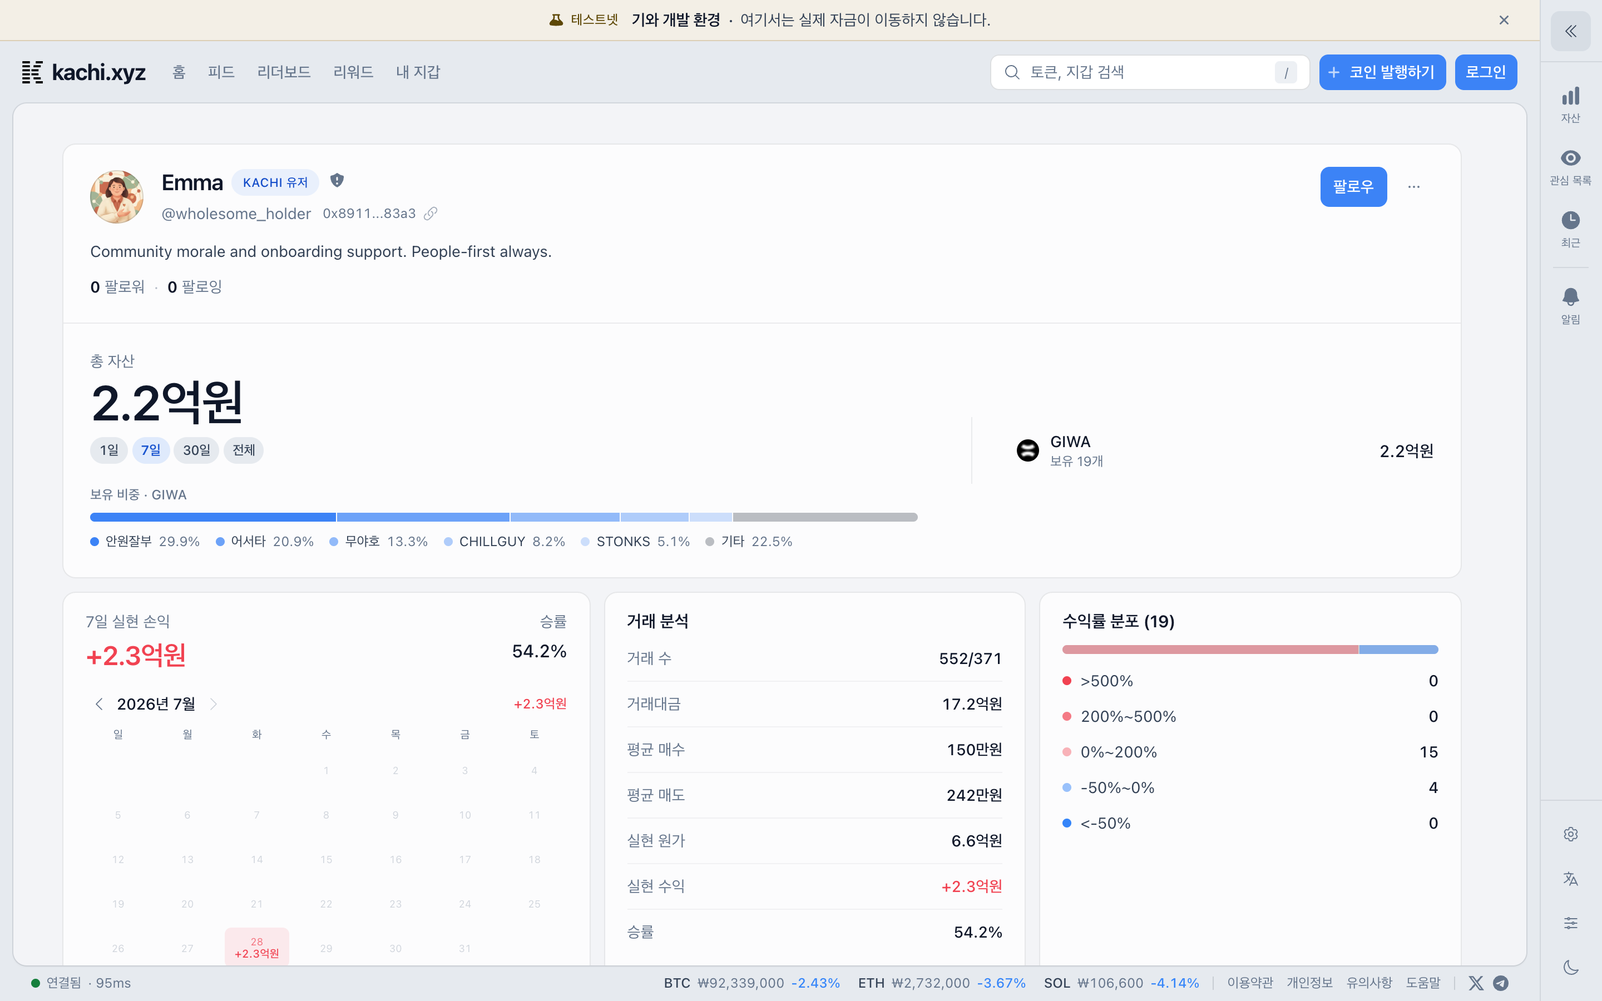Click the BTC ₩92,339,000 ticker
Viewport: 1602px width, 1001px height.
click(x=752, y=983)
